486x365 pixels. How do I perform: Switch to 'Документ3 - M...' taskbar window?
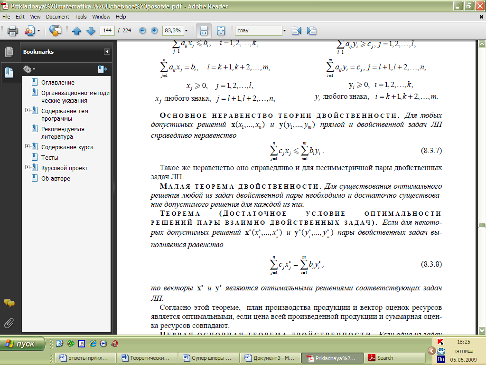(x=270, y=358)
